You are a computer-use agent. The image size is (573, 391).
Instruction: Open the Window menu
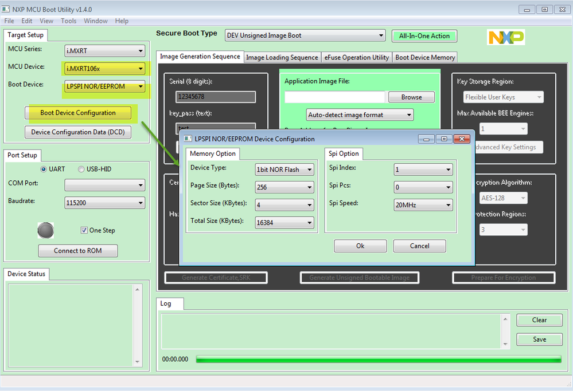pos(96,21)
